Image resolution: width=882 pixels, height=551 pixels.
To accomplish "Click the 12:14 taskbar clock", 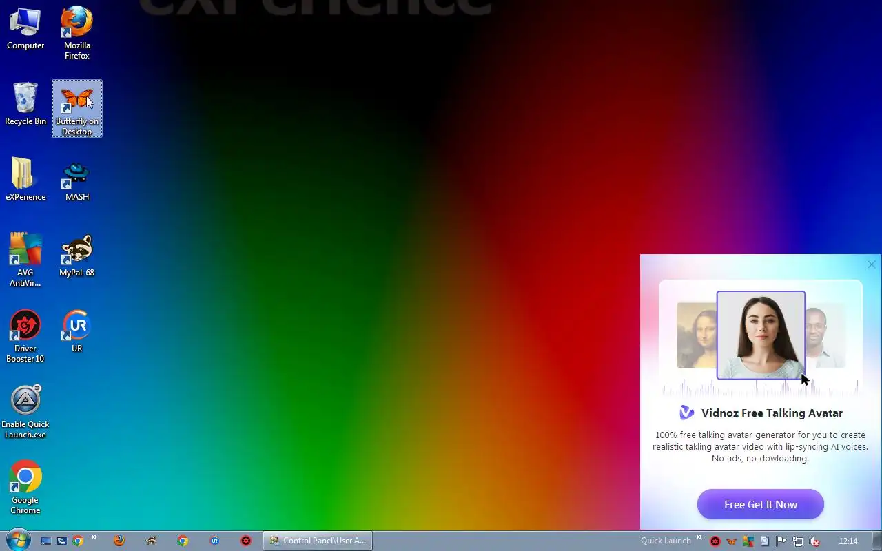I will (848, 541).
